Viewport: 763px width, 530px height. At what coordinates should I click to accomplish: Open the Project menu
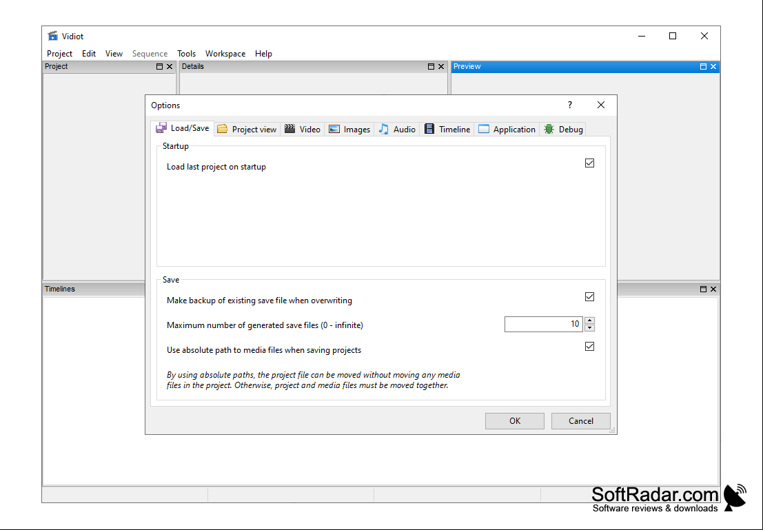point(59,54)
